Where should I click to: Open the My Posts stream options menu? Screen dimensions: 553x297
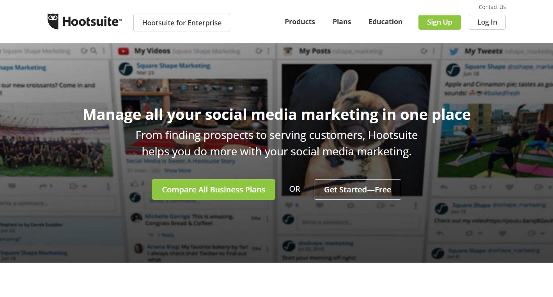433,51
